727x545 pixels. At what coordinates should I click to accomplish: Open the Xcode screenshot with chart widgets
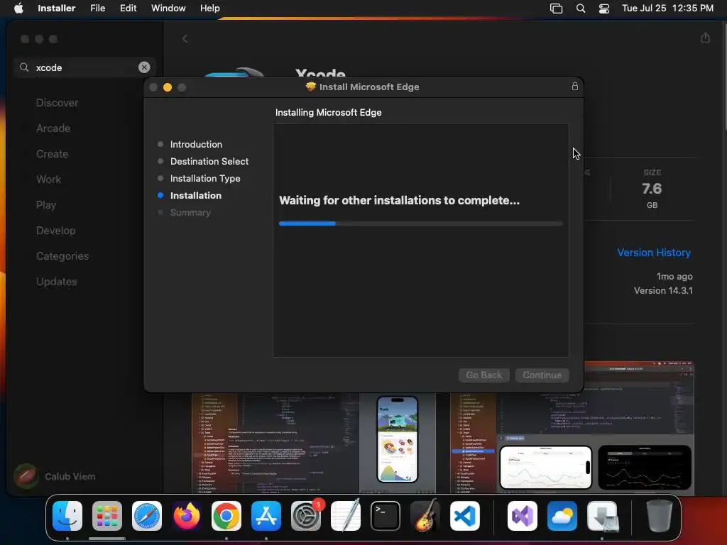tap(572, 426)
